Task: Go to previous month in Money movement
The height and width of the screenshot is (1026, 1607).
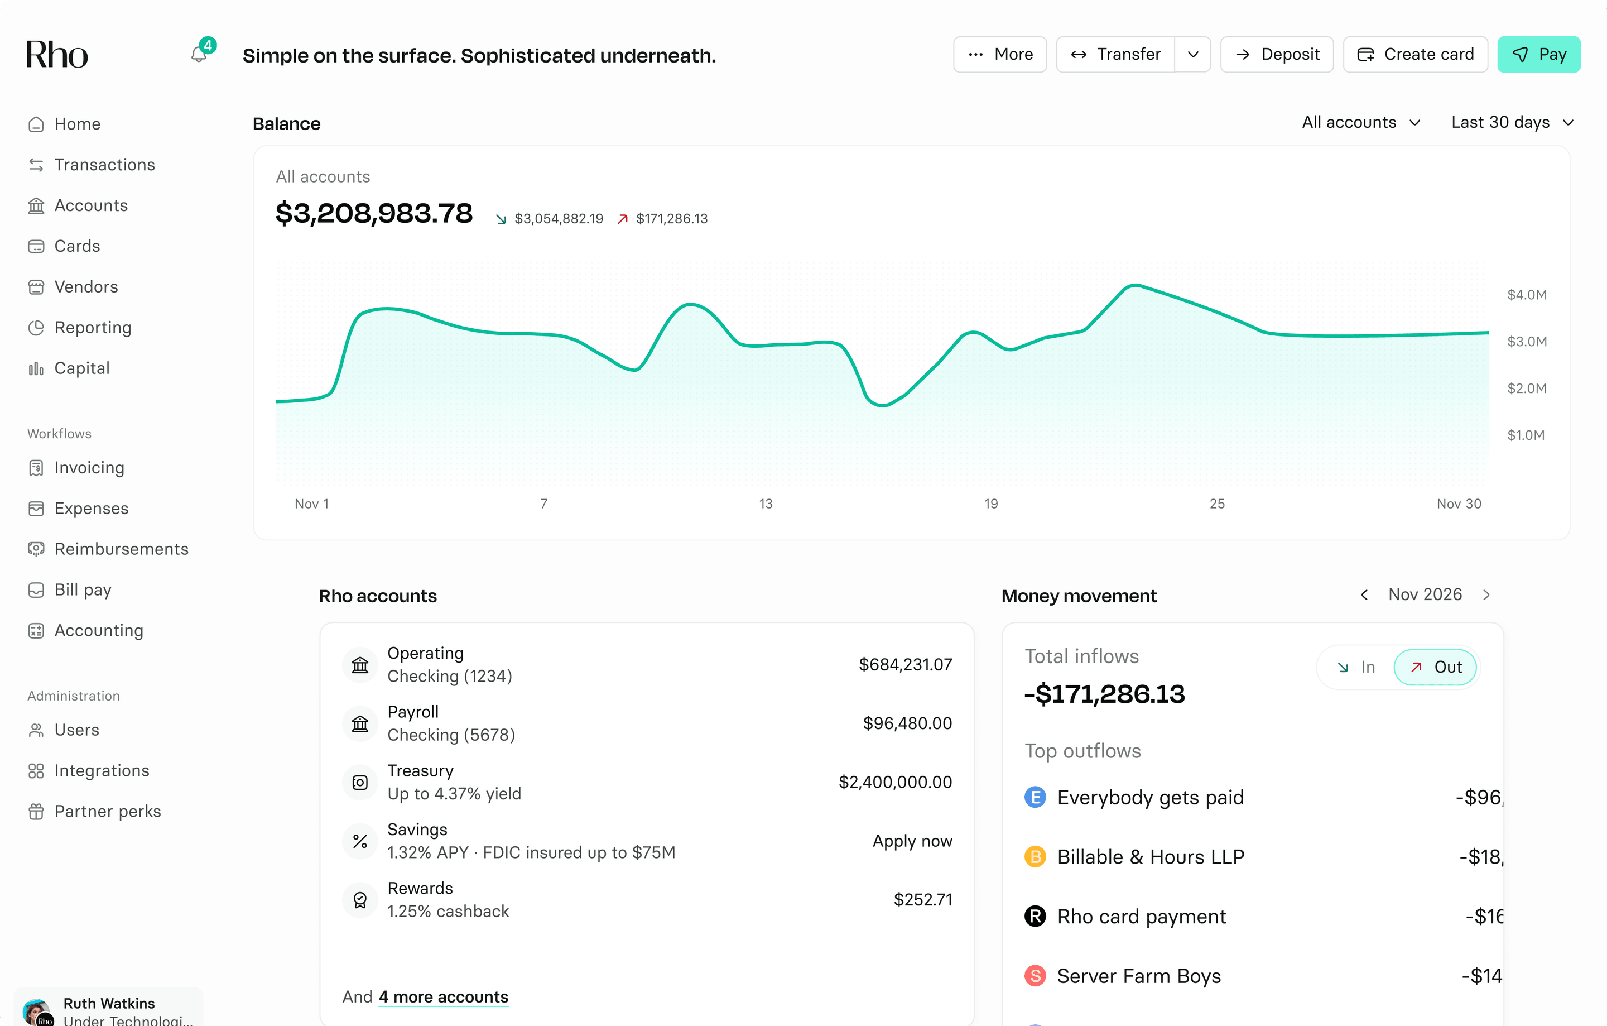Action: (x=1365, y=594)
